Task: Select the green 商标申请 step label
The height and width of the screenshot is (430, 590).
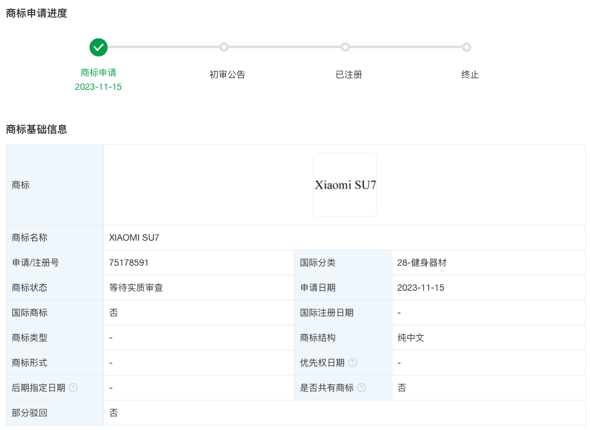Action: click(98, 73)
